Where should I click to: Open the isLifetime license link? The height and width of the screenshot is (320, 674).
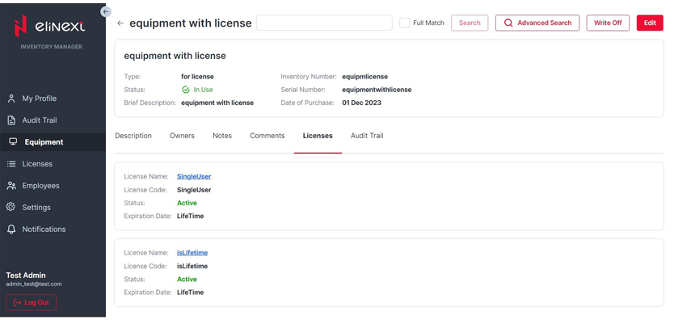[192, 253]
